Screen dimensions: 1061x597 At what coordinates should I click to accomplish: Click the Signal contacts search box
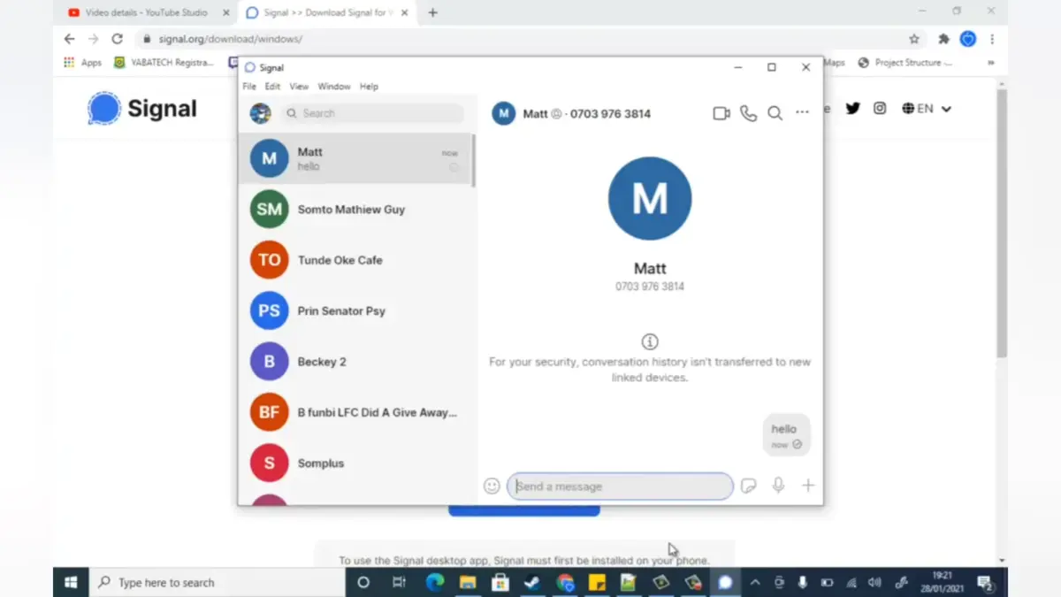pyautogui.click(x=372, y=113)
